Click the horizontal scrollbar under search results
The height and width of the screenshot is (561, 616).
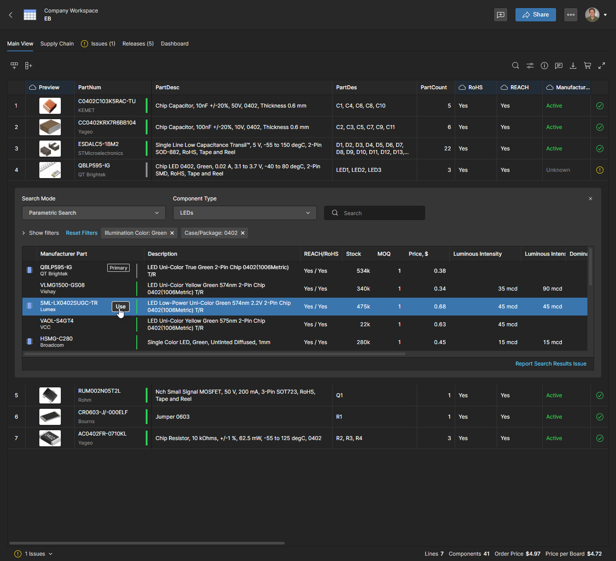pos(215,354)
